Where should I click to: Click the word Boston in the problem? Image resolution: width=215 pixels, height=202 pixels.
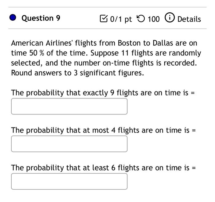tap(129, 43)
